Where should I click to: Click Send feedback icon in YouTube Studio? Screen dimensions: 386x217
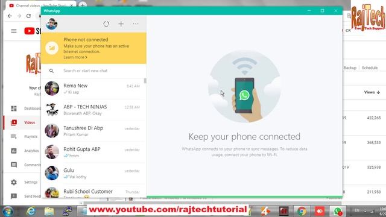14,197
